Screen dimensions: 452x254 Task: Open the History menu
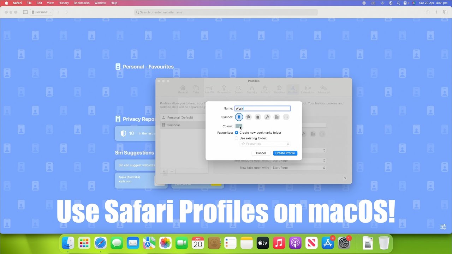(x=64, y=3)
